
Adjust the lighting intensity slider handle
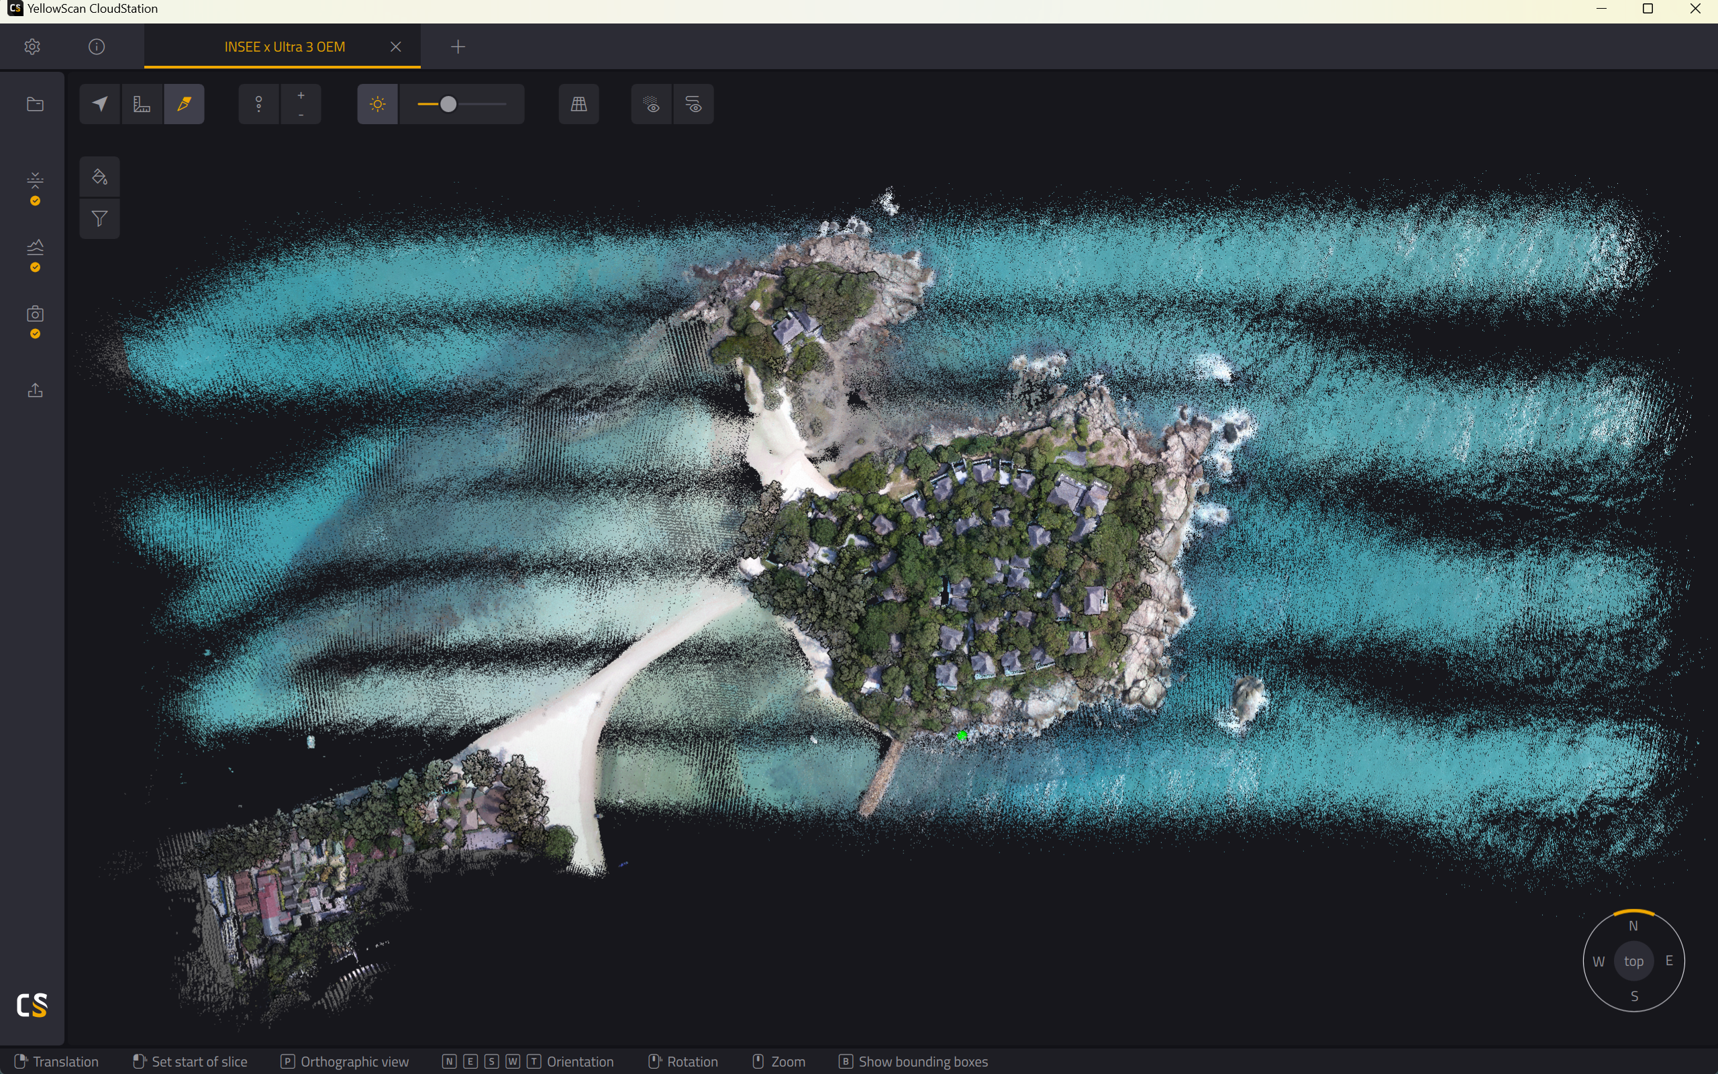click(448, 105)
